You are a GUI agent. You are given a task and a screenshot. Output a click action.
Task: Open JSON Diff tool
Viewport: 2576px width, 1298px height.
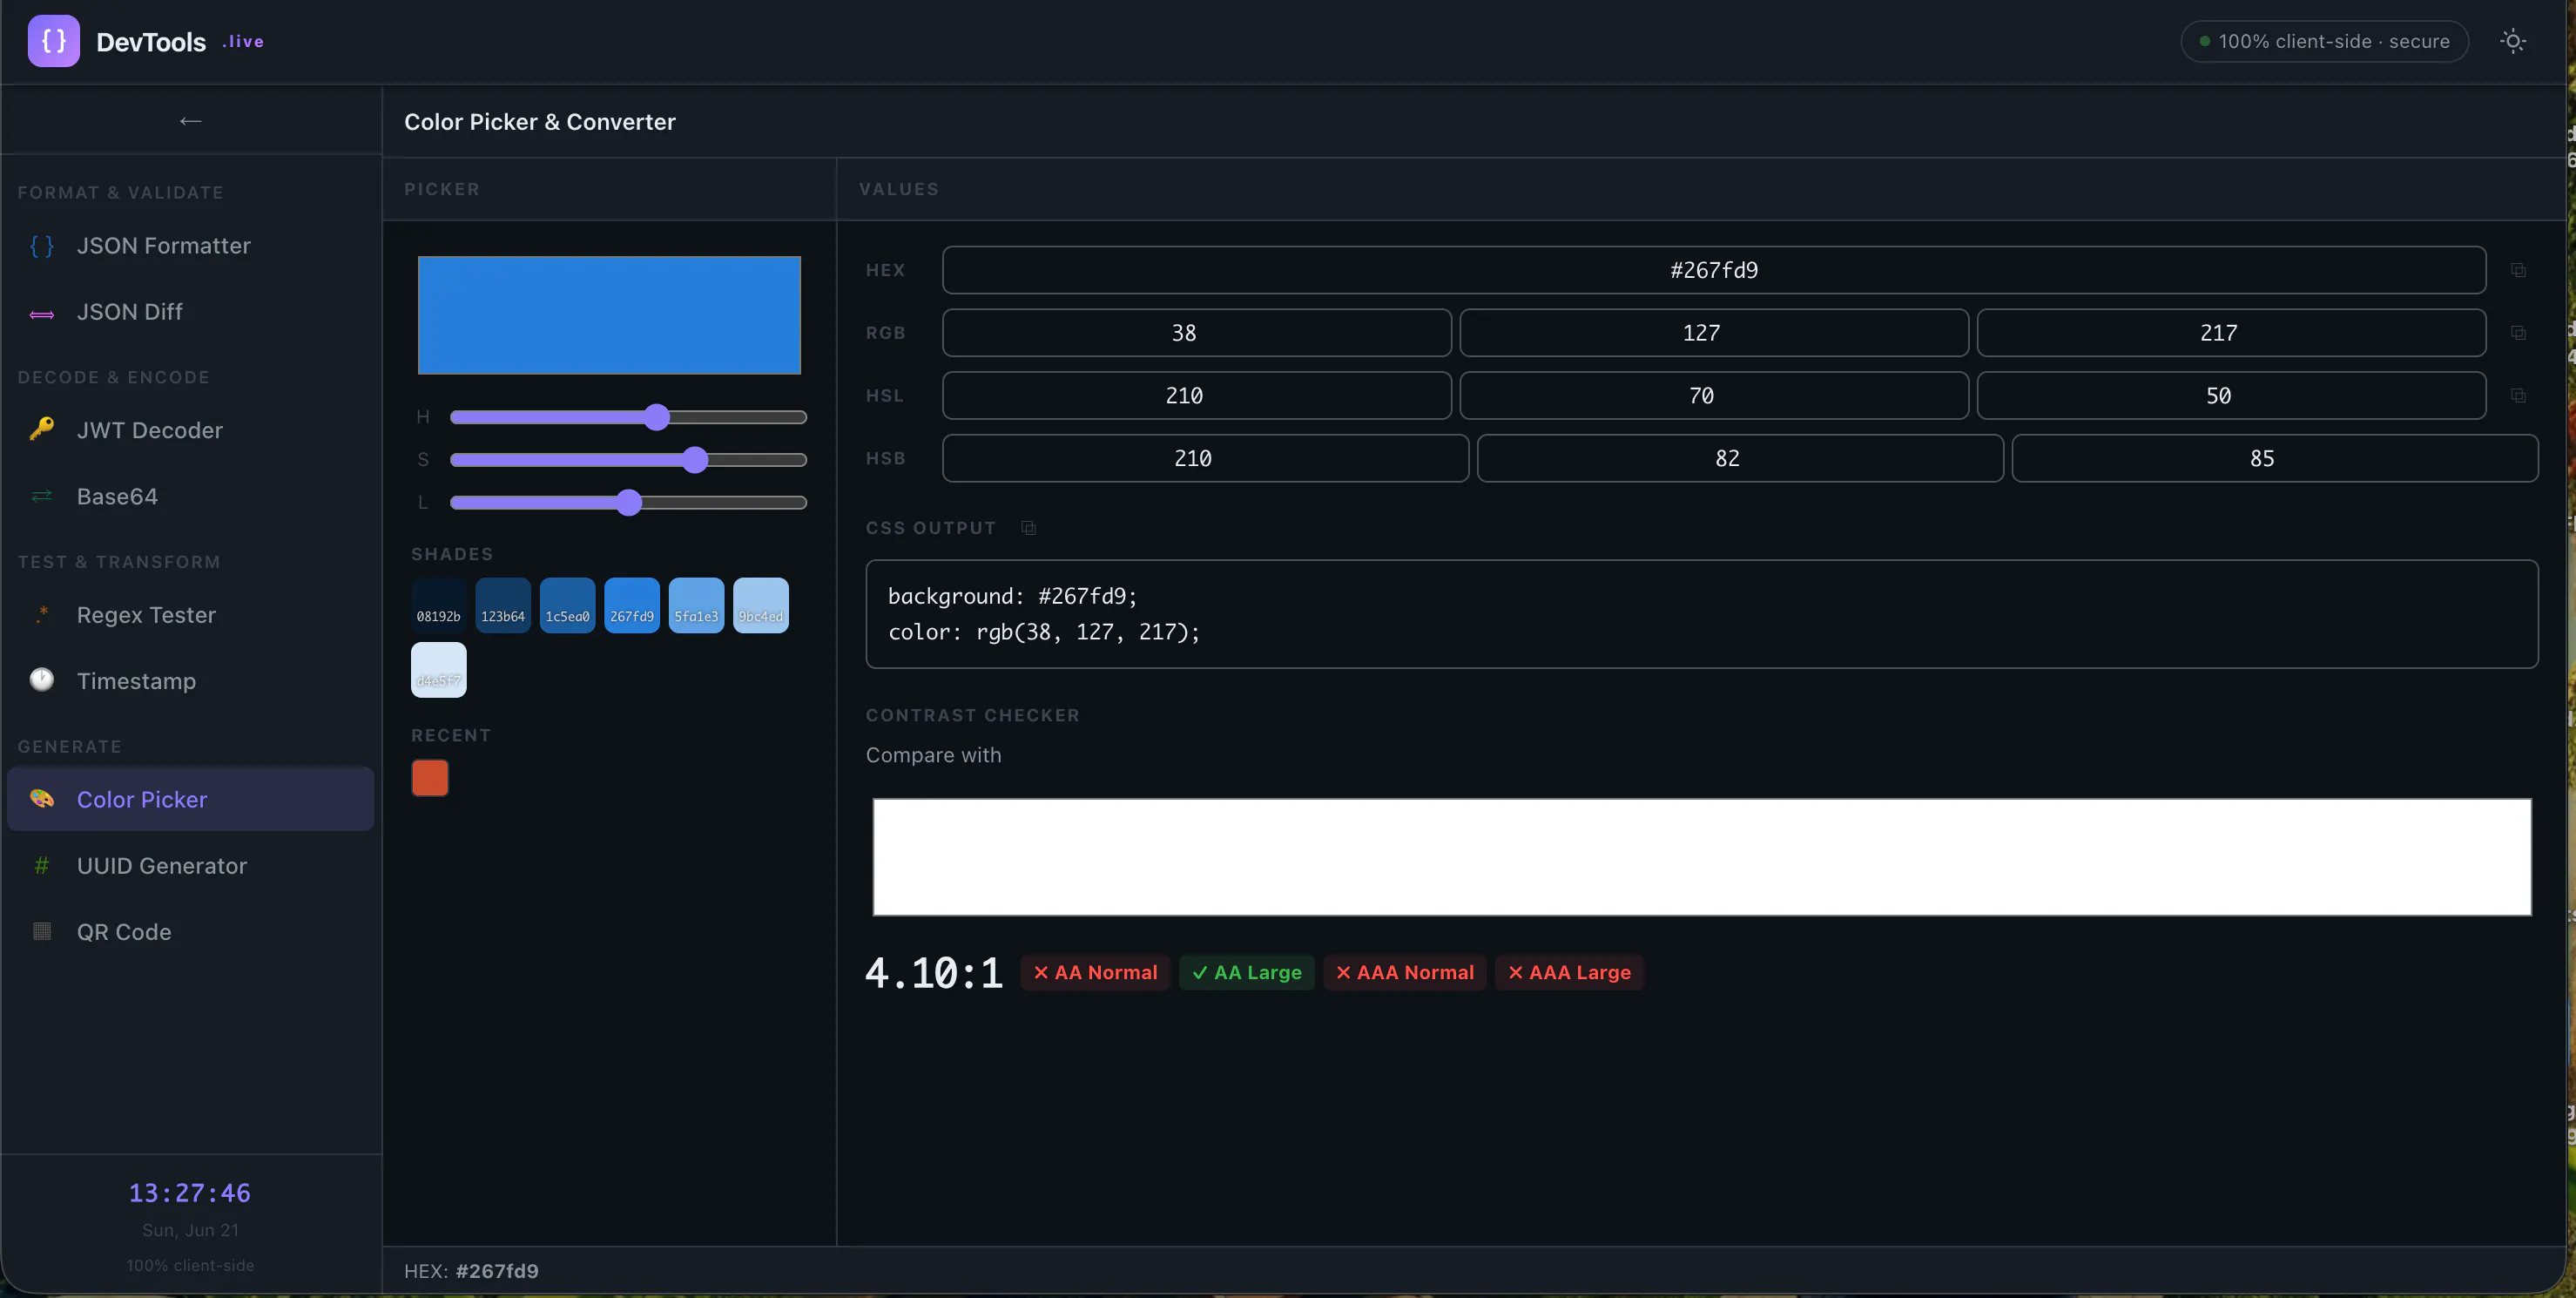coord(190,312)
